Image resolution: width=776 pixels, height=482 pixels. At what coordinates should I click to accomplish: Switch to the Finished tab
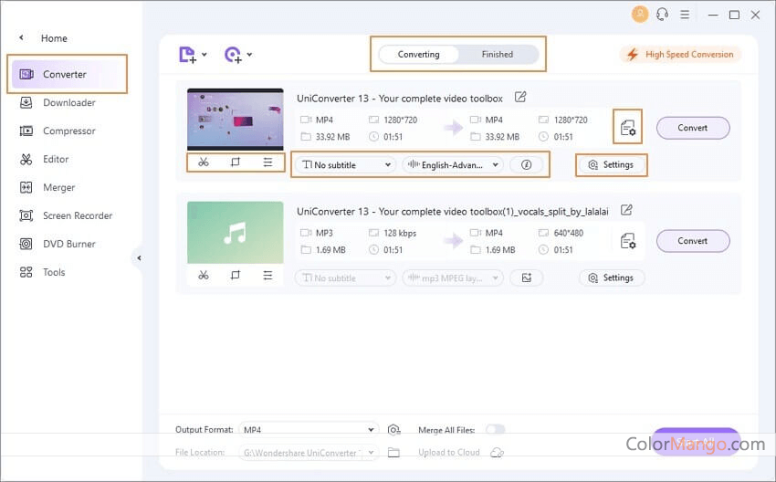pyautogui.click(x=498, y=55)
